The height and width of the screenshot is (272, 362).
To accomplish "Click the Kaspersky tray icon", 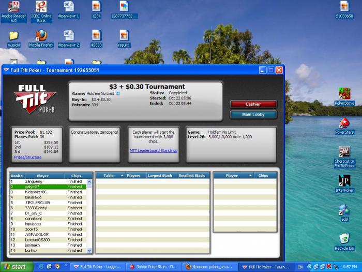I will point(329,267).
